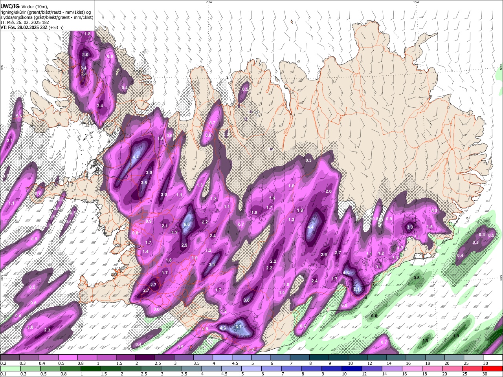
Task: Select top legend swatch between 0.5 and 0.8
Action: [68, 358]
